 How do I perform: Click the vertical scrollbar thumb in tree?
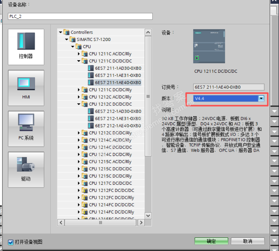click(x=148, y=96)
